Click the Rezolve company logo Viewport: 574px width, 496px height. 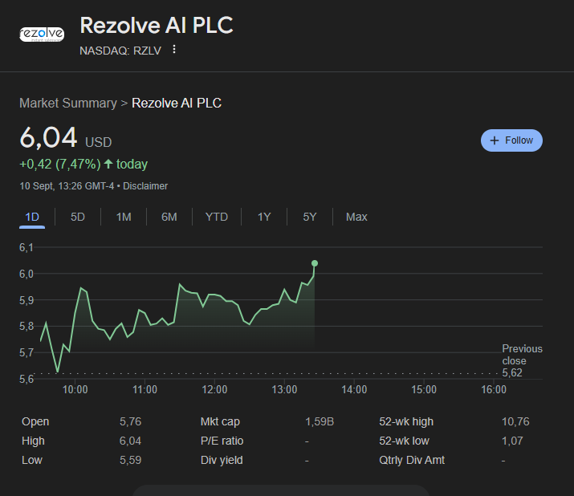pyautogui.click(x=42, y=35)
